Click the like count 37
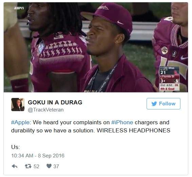192x177 pixels. pyautogui.click(x=56, y=167)
